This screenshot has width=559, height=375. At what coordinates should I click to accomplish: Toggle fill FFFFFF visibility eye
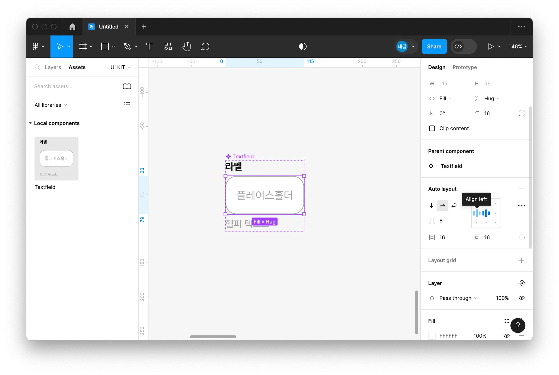[507, 336]
